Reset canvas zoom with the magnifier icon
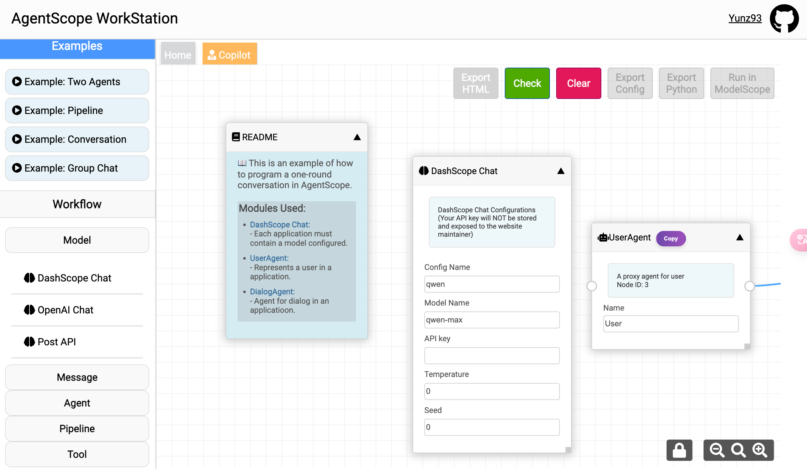 (x=738, y=450)
